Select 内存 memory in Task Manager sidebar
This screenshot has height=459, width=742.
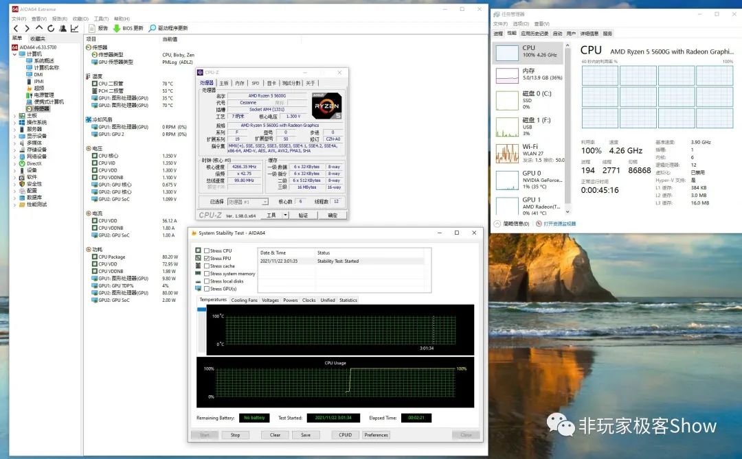click(529, 74)
